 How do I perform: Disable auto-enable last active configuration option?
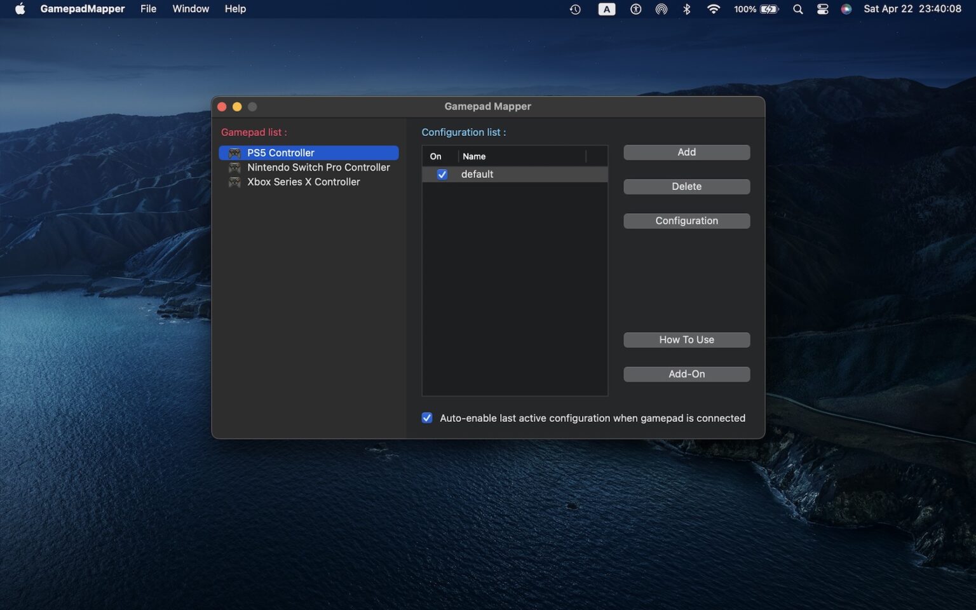coord(426,417)
